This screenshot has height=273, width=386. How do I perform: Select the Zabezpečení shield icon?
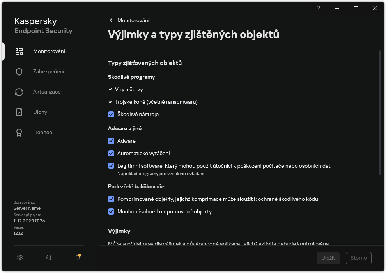[19, 71]
